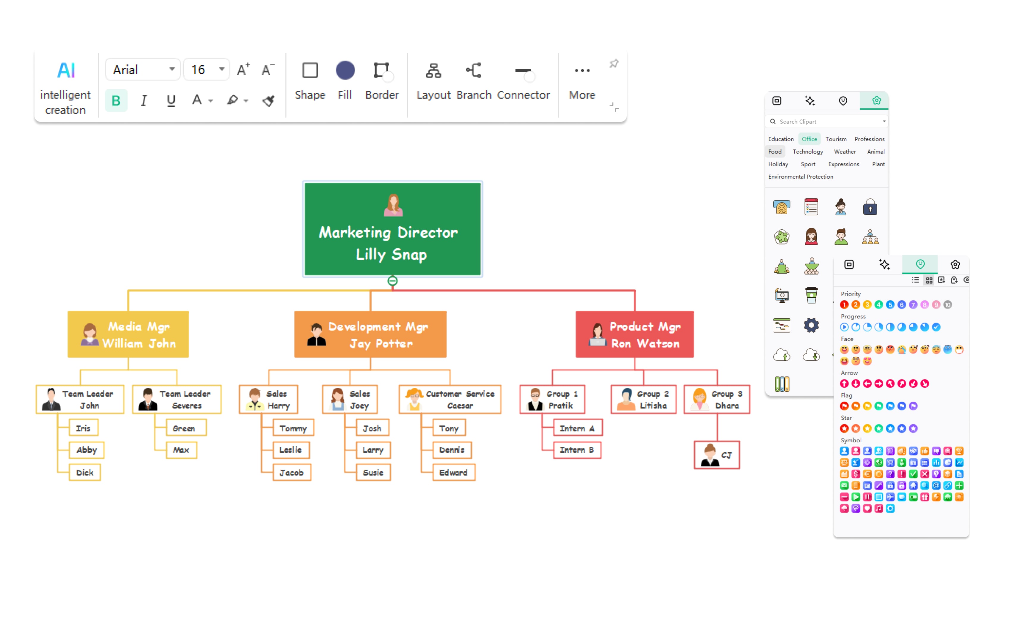Expand the font size 16 dropdown
1028x625 pixels.
point(221,70)
